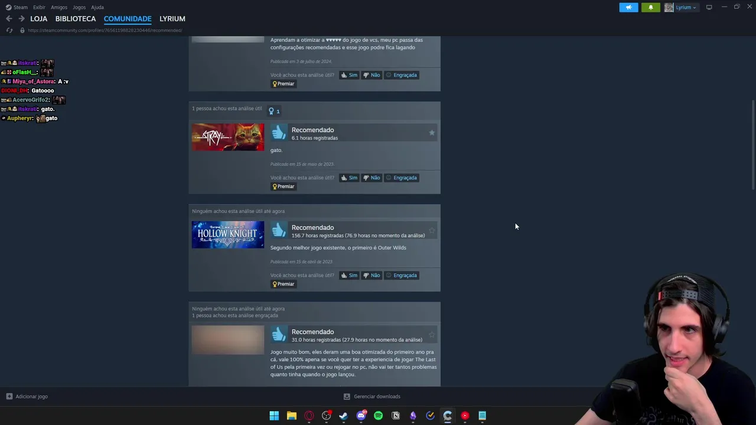Vote Sim on the Hollow Knight review
The image size is (756, 425).
(x=349, y=275)
